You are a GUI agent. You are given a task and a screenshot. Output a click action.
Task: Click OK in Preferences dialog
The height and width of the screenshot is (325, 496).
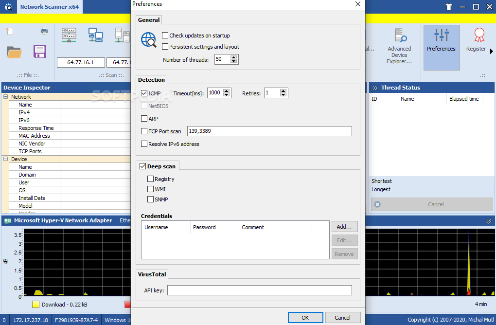[305, 318]
